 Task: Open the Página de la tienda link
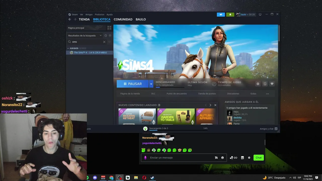[130, 94]
